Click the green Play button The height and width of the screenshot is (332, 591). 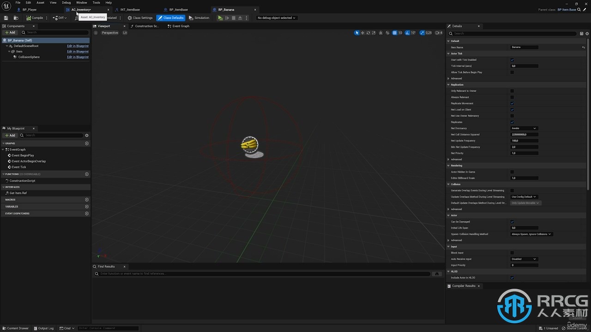click(x=220, y=18)
